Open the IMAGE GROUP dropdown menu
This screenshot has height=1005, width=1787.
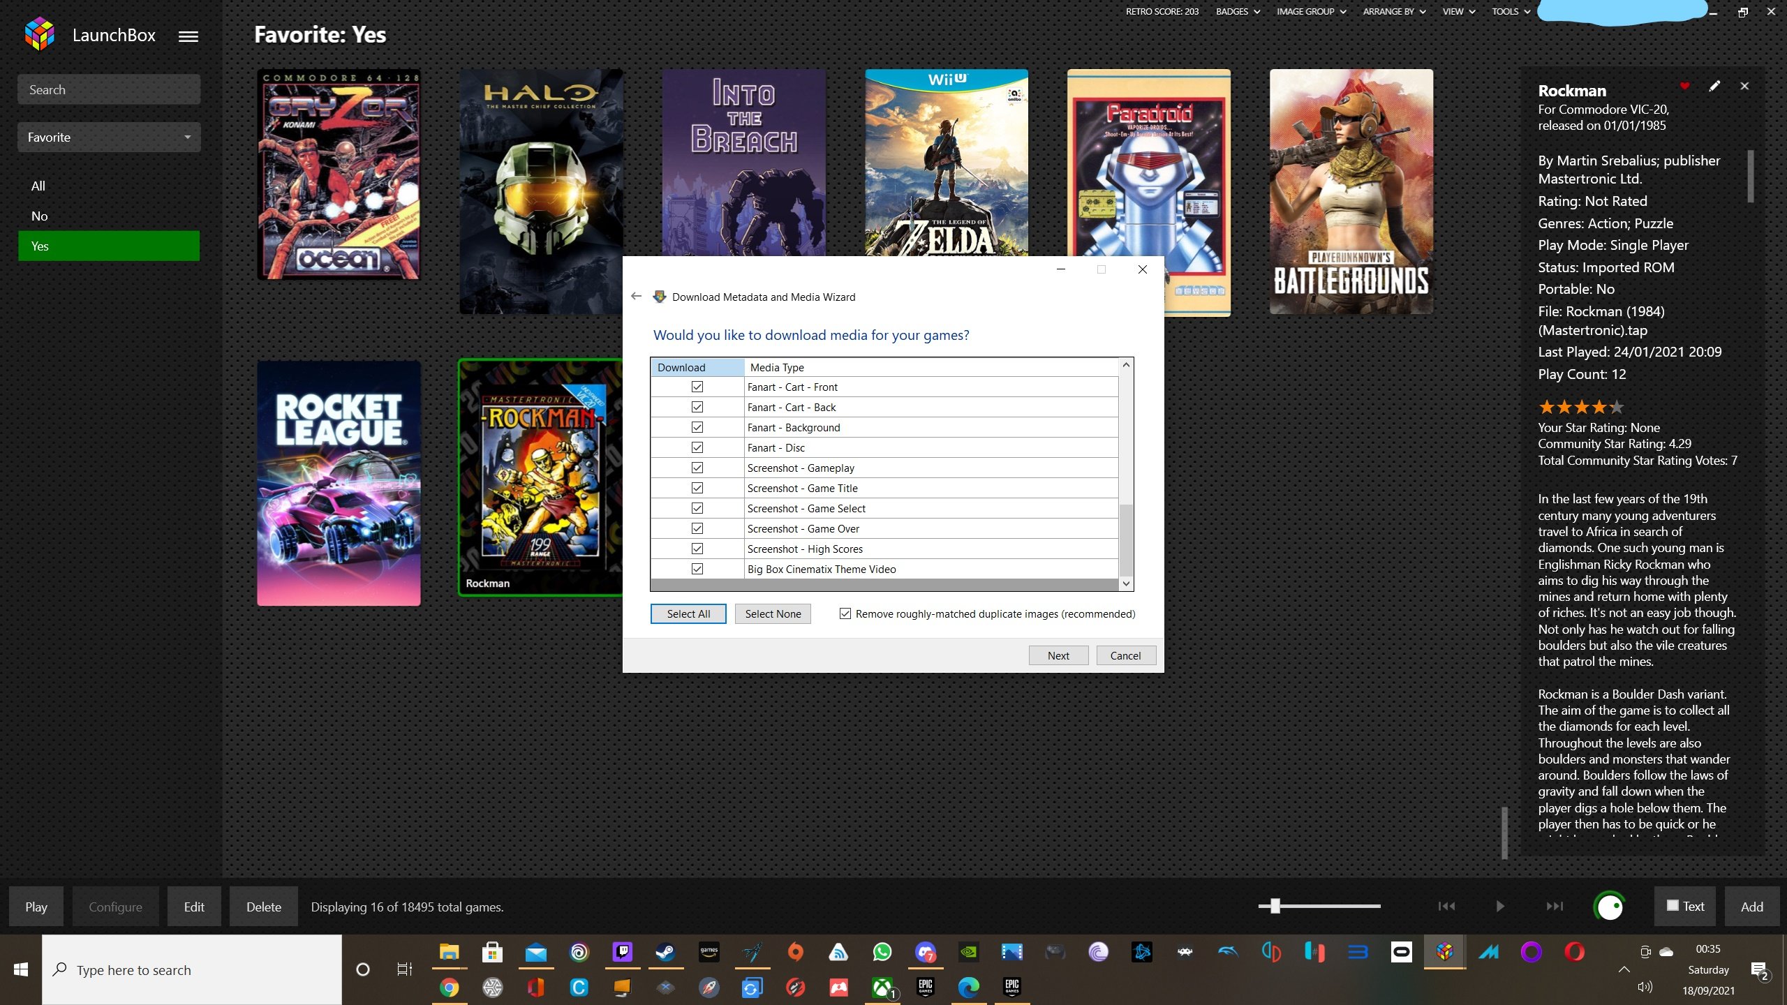(1311, 11)
